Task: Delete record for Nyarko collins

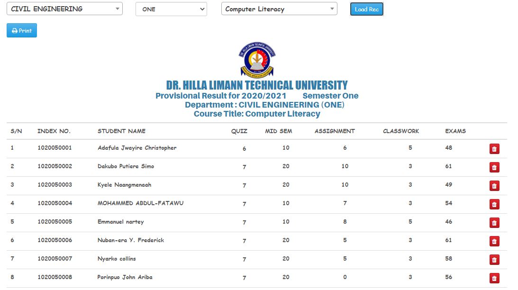Action: coord(494,260)
